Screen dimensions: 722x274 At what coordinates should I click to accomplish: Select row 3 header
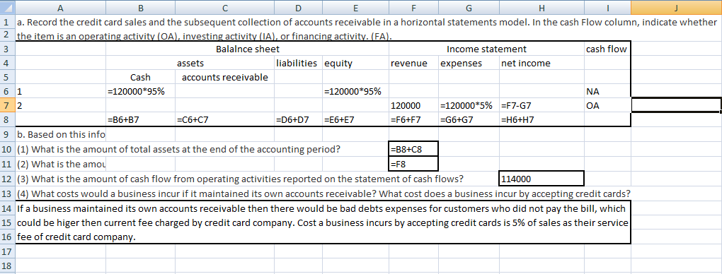coord(7,49)
